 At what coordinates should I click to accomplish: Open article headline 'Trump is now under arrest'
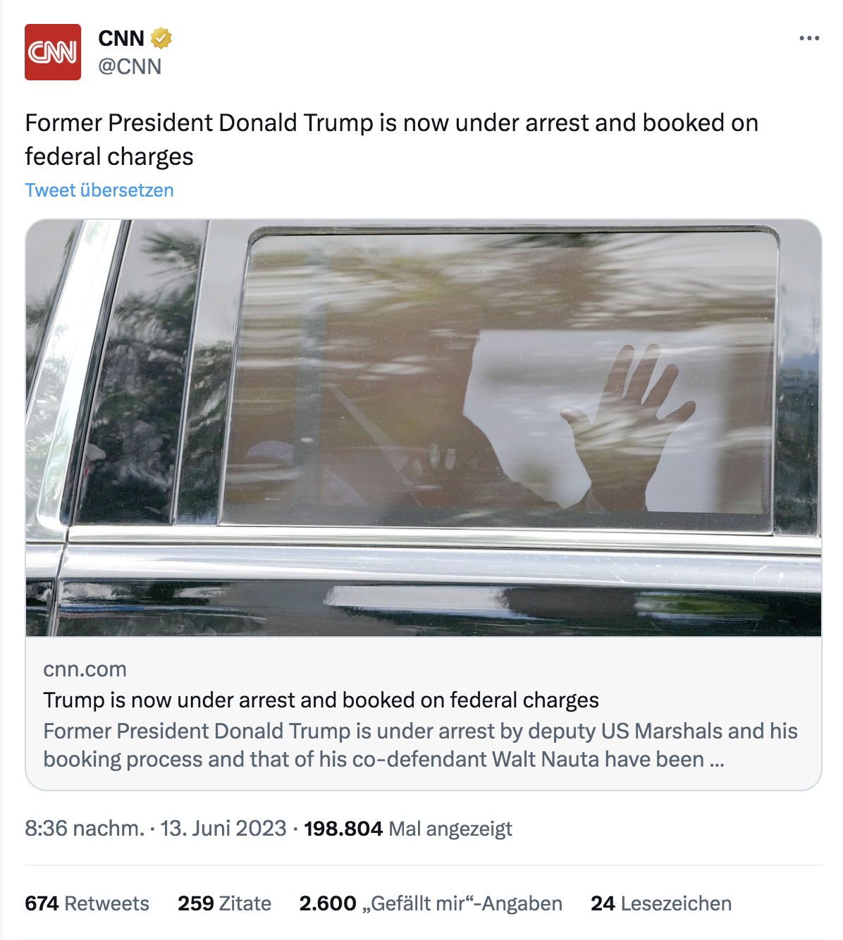click(x=321, y=700)
